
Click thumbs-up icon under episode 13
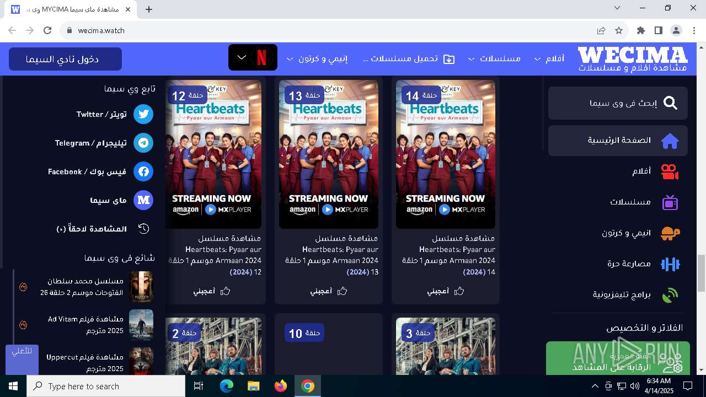pos(342,291)
